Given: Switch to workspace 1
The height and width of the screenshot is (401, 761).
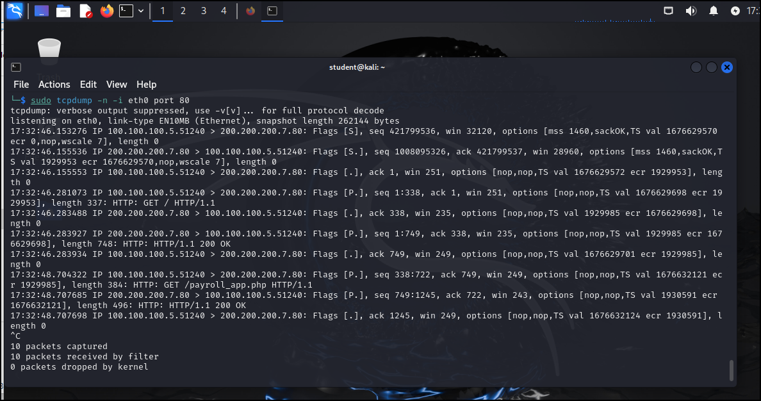Looking at the screenshot, I should click(163, 11).
